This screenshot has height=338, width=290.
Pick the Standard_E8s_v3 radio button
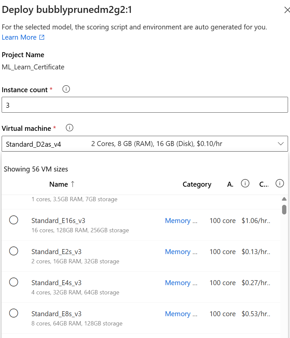pos(14,313)
